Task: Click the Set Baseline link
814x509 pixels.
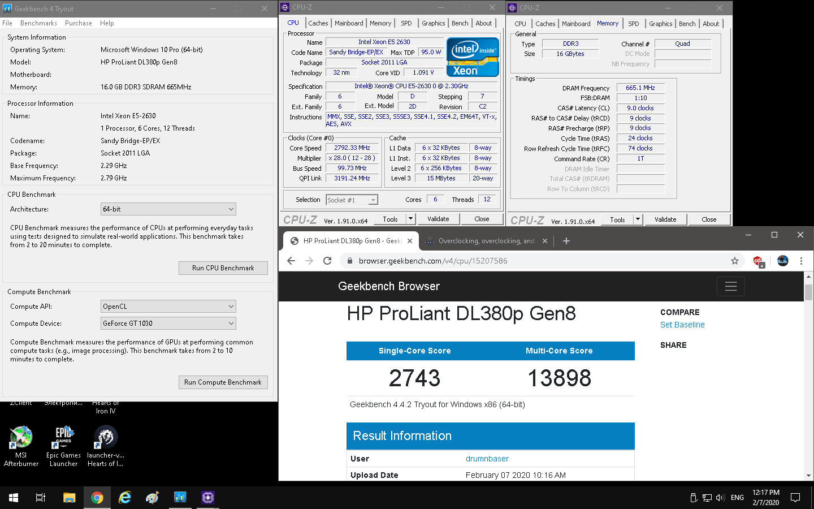Action: tap(682, 325)
